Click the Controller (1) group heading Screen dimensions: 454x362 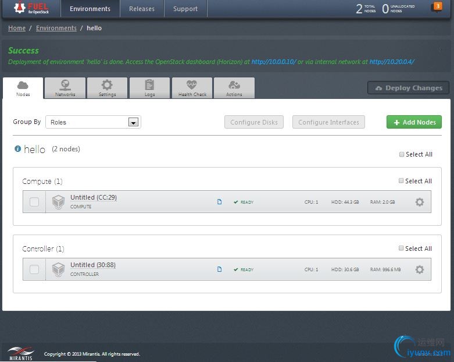[43, 249]
